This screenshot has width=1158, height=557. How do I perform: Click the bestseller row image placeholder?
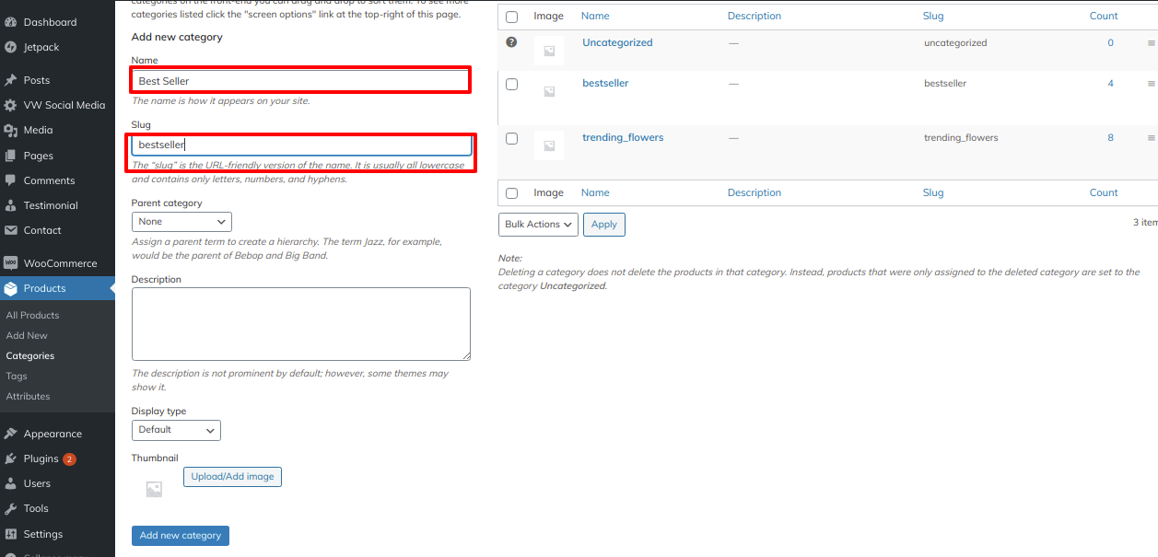pyautogui.click(x=549, y=91)
